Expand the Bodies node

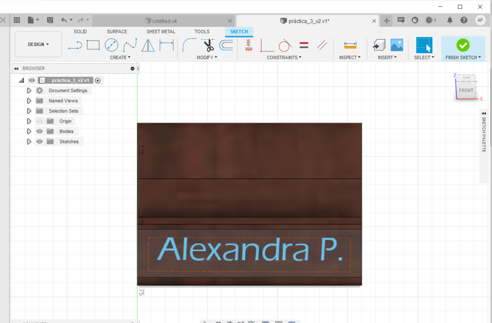click(29, 131)
